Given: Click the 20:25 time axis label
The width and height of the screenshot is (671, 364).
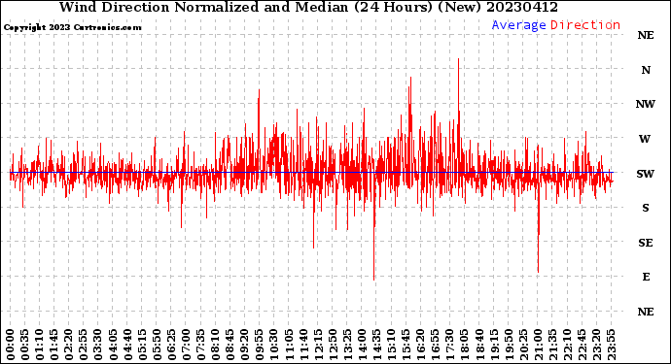Looking at the screenshot, I should coord(523,345).
